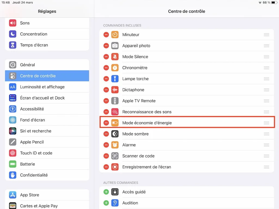Click the Mode sombre dark mode icon
Screen dimensions: 279x209
coord(115,134)
